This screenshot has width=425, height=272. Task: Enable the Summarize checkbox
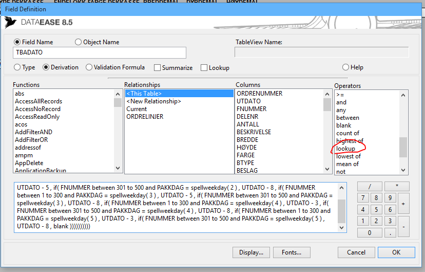[157, 67]
